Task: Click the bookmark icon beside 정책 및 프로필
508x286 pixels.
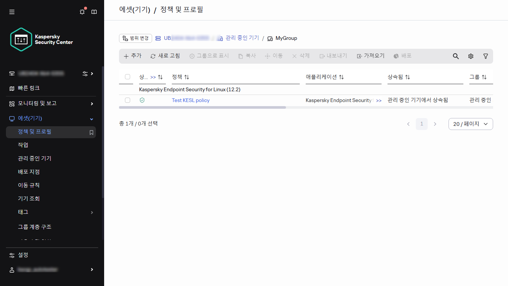Action: tap(91, 132)
